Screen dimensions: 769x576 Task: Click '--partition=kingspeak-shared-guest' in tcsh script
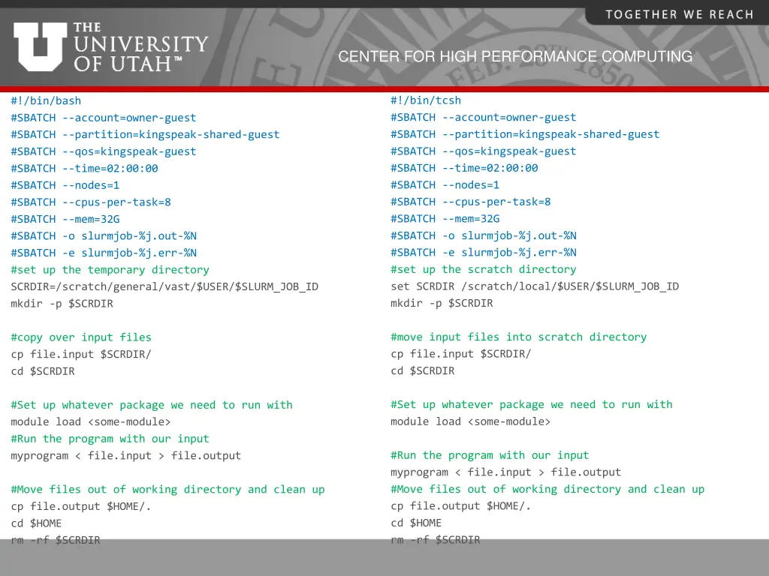pos(525,134)
